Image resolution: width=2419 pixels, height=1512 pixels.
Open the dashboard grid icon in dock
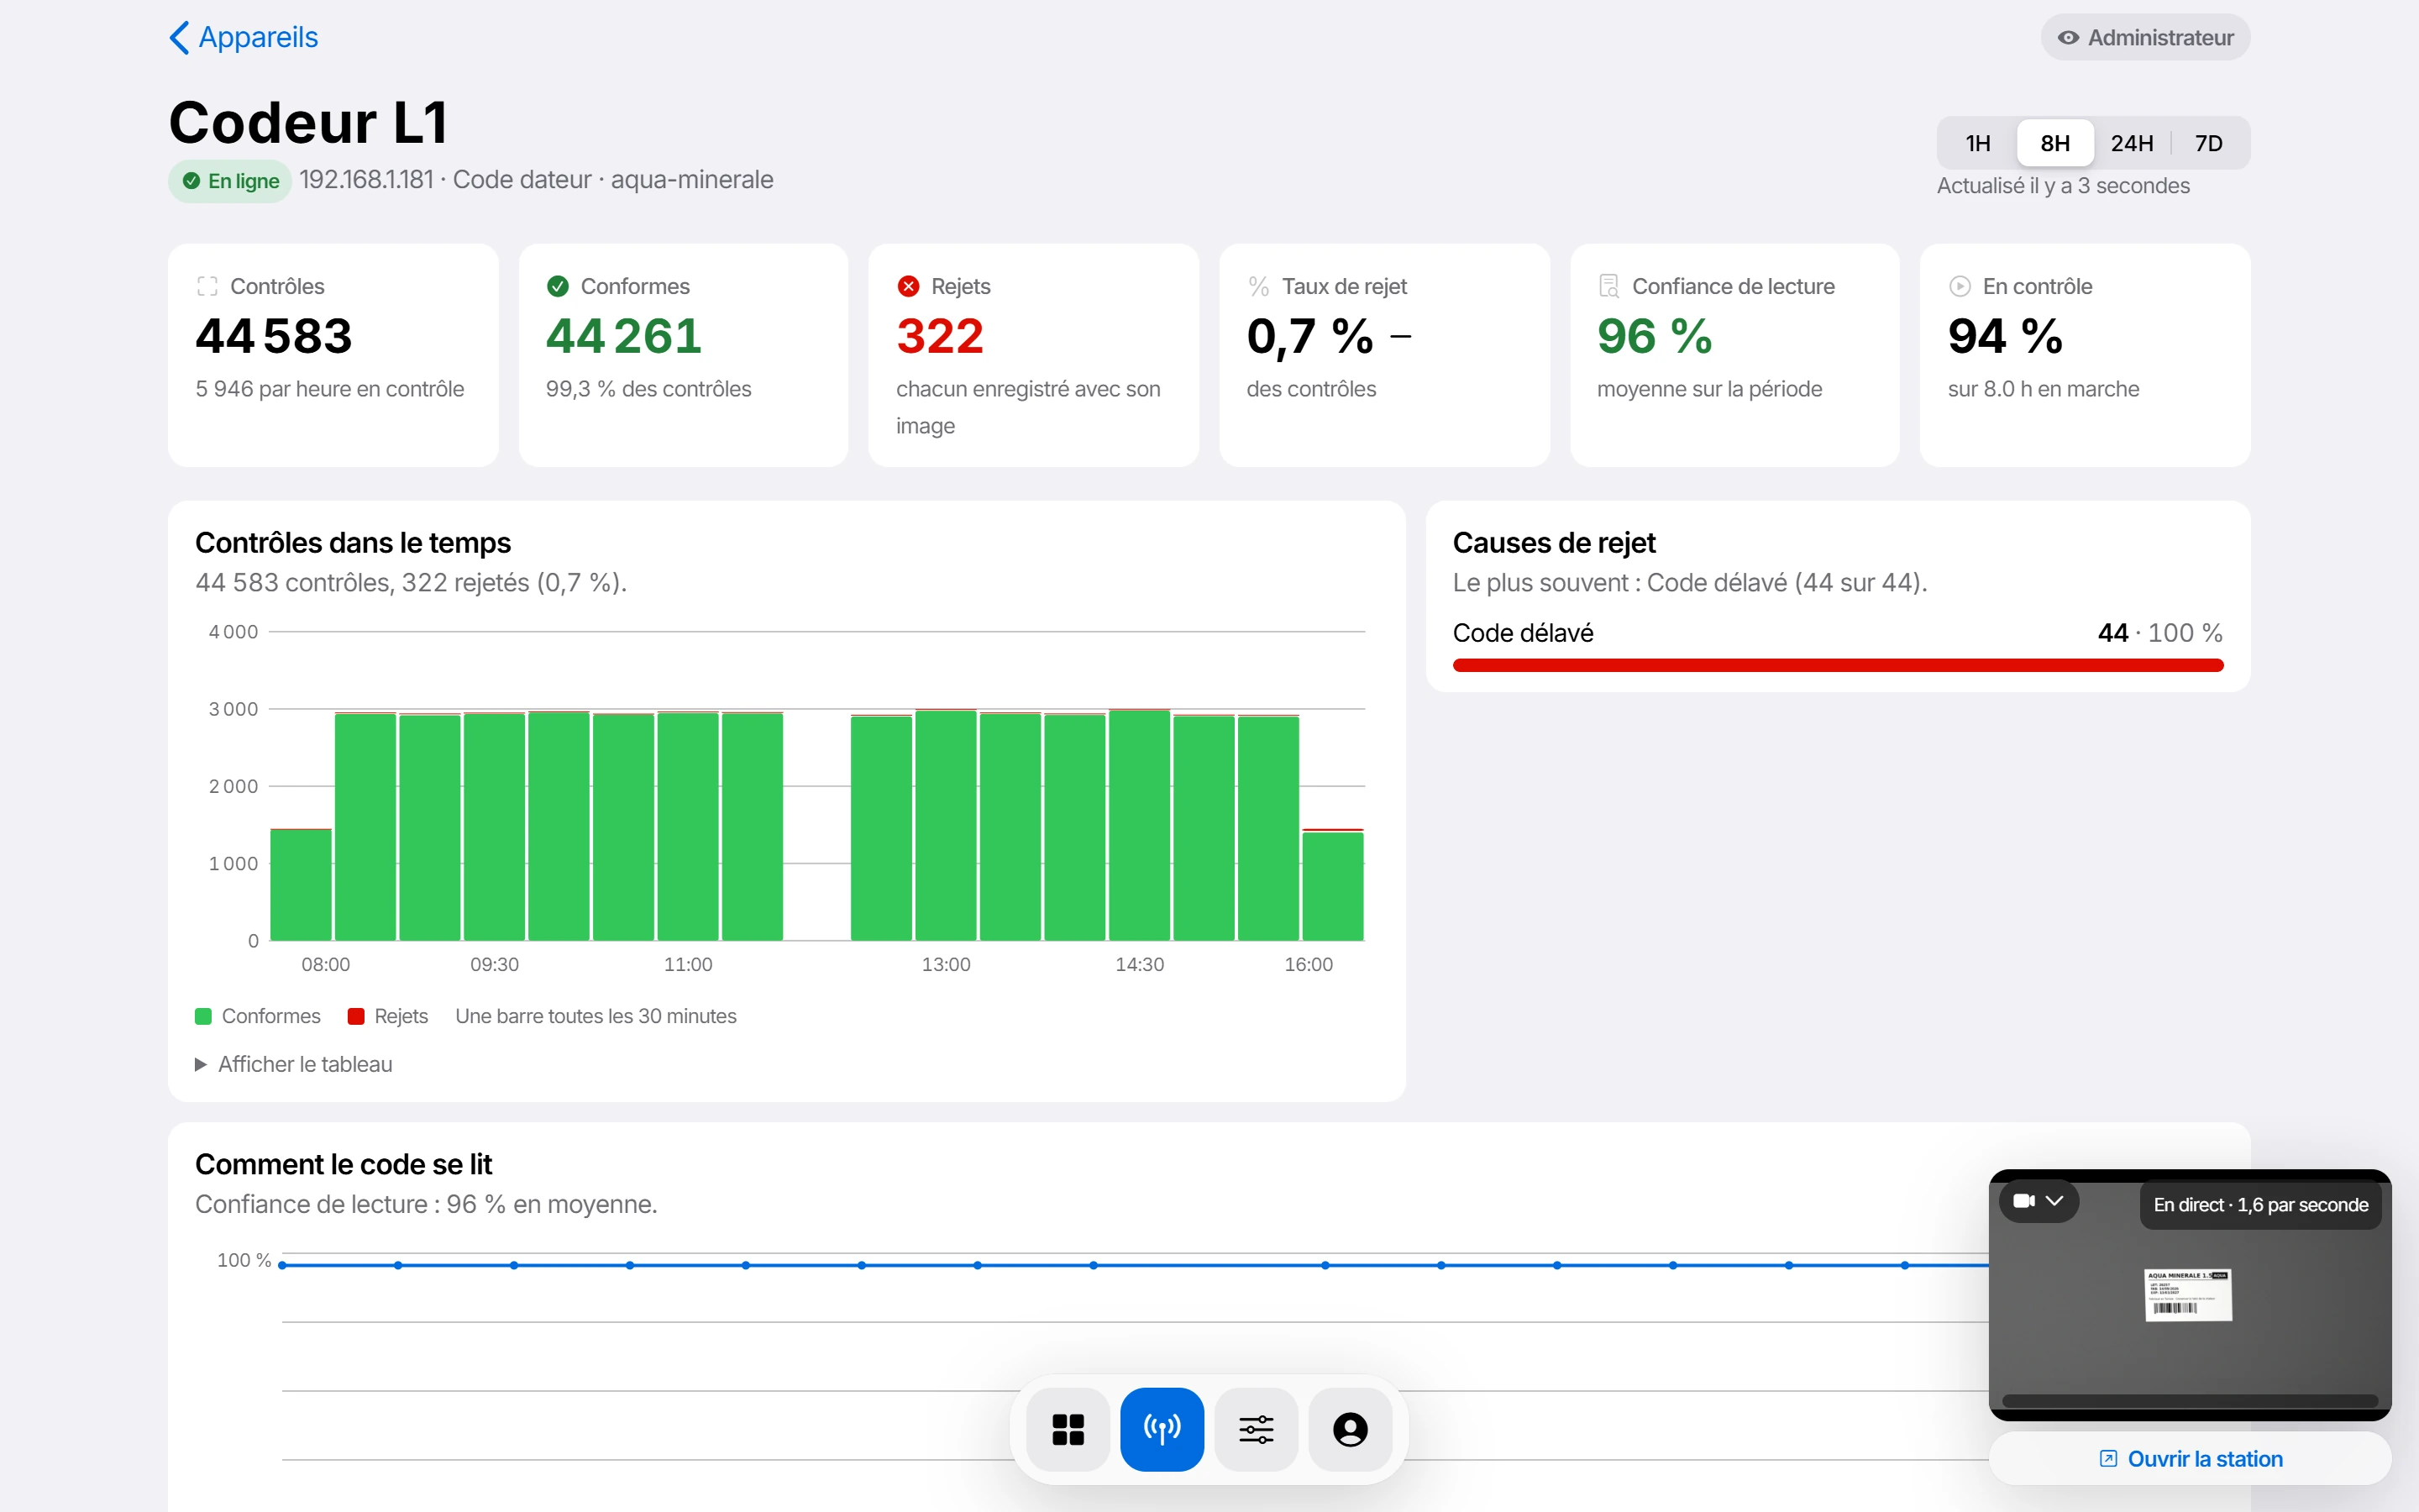point(1068,1429)
